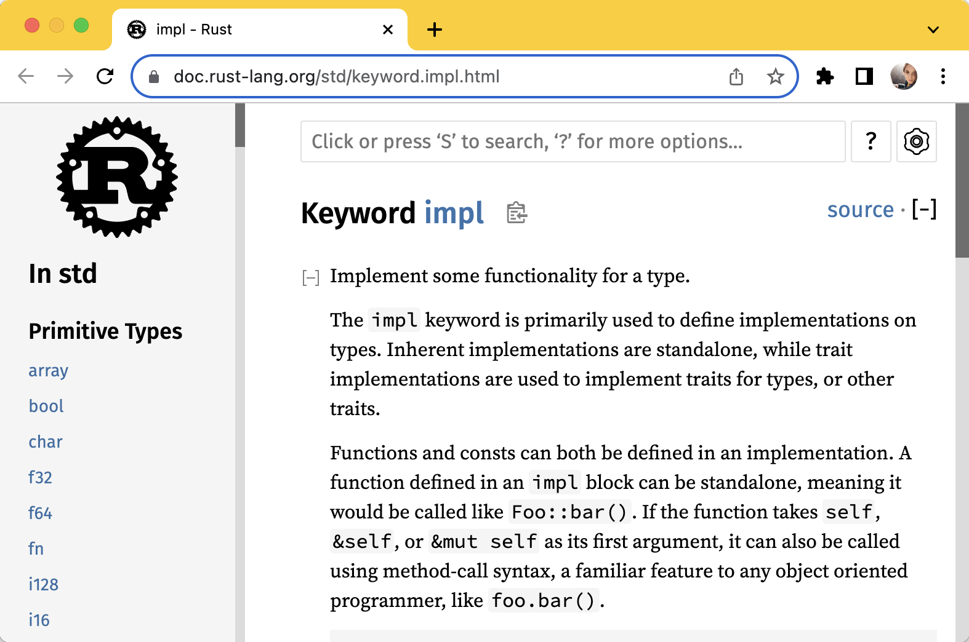Click the share page icon
The image size is (969, 642).
(736, 77)
